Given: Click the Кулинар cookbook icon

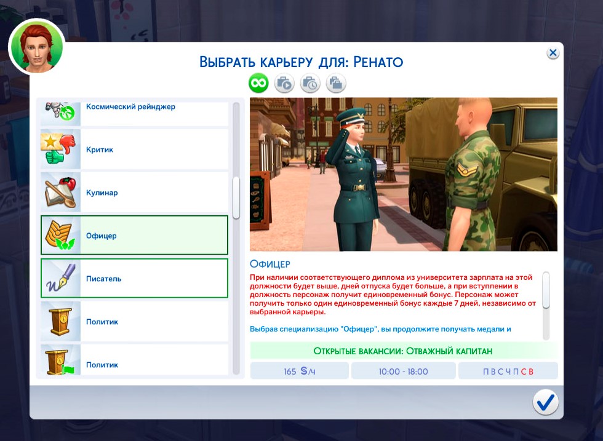Looking at the screenshot, I should 60,193.
